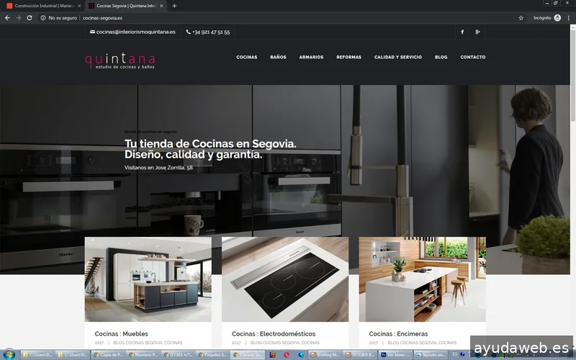Select the Cocinas Segovia | Quintana tab
Image resolution: width=576 pixels, height=360 pixels.
pos(125,6)
